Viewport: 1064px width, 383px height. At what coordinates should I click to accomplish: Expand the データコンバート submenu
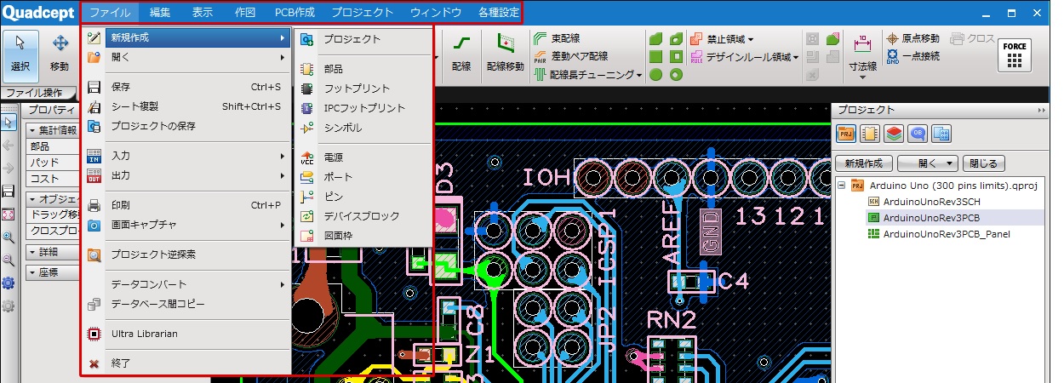187,284
